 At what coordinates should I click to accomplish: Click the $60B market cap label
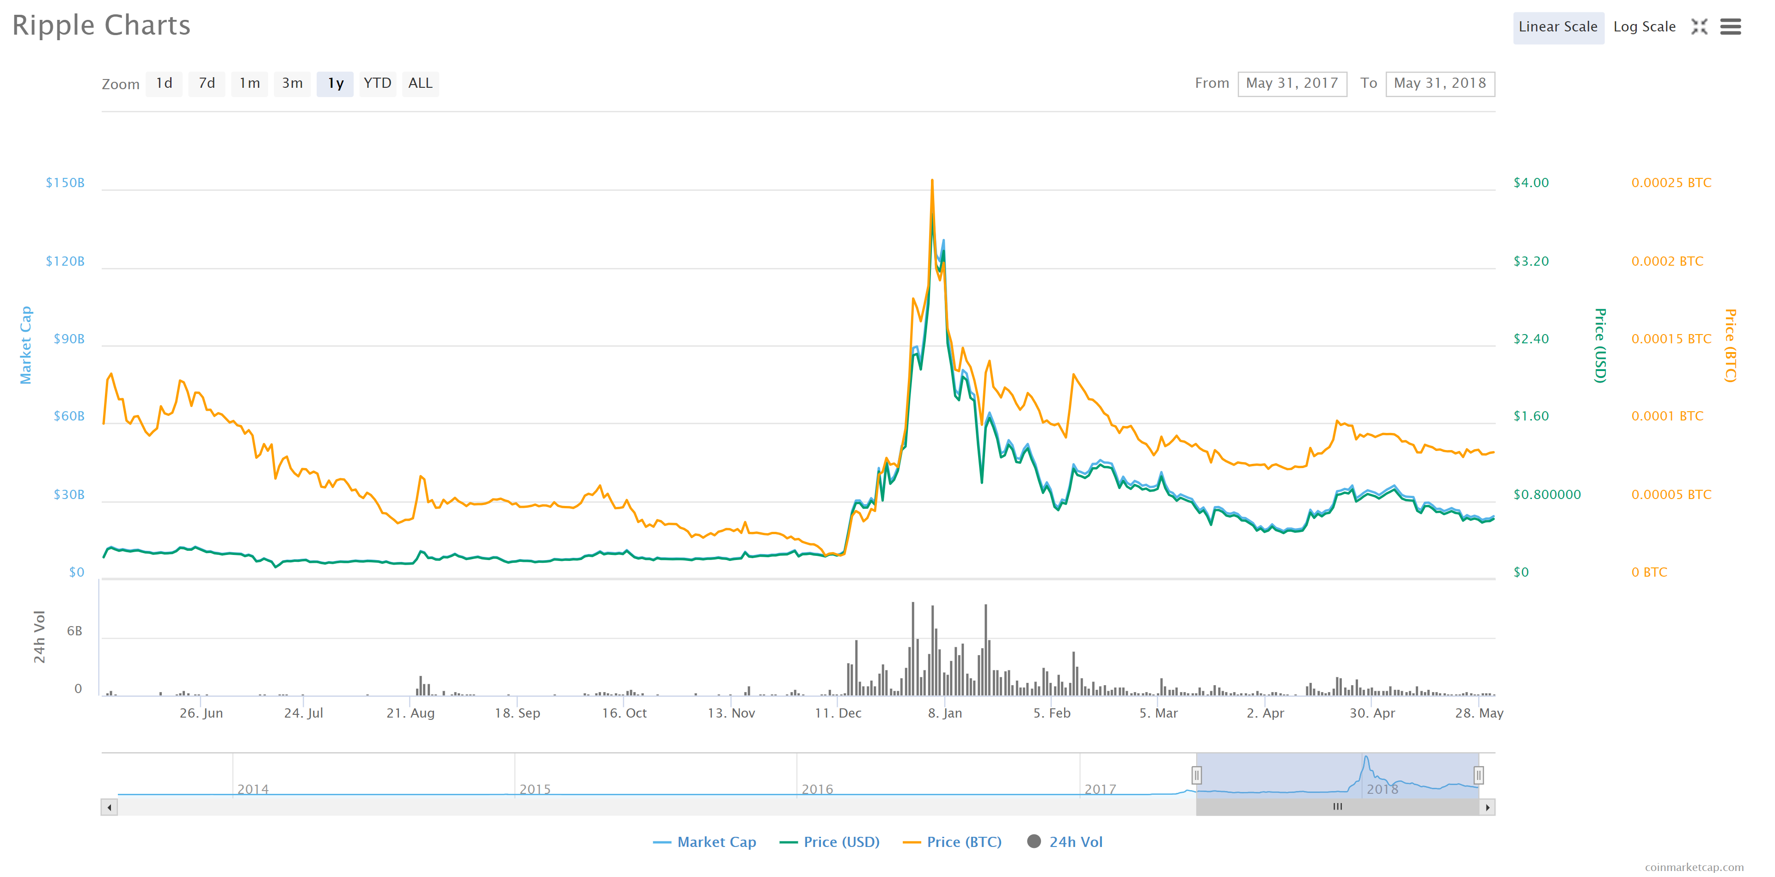(69, 417)
